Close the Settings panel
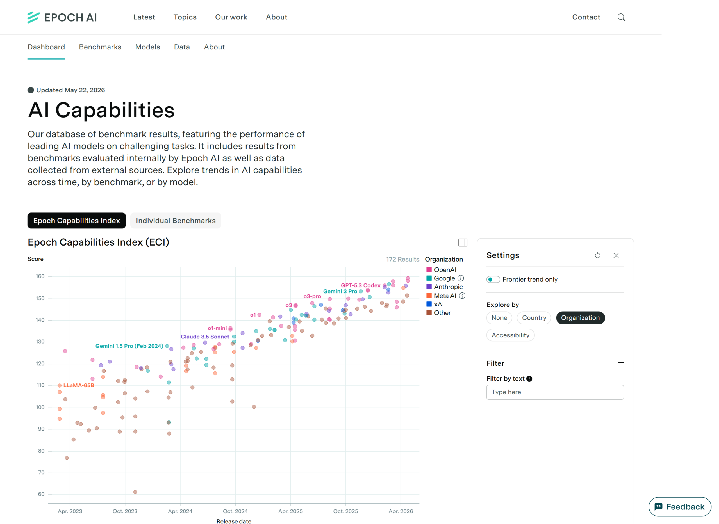Image resolution: width=719 pixels, height=524 pixels. [616, 255]
